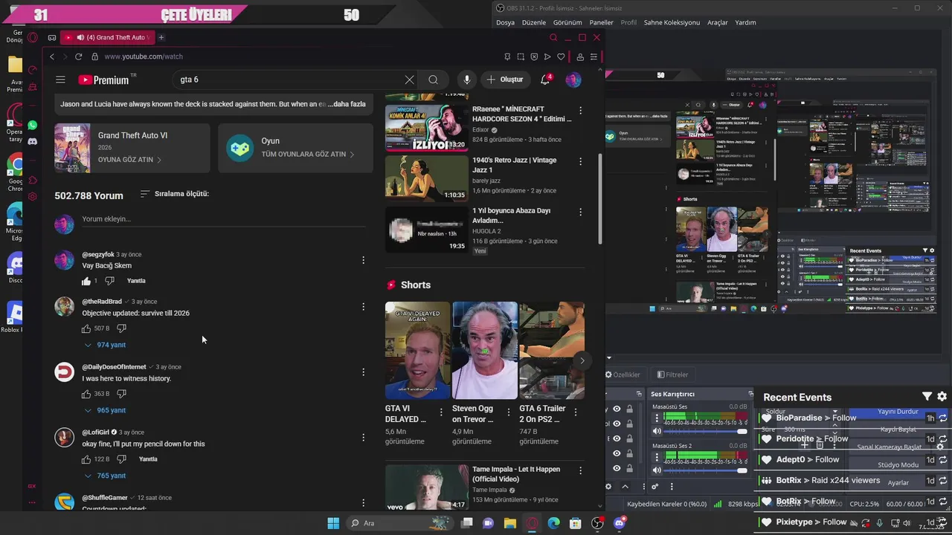Open Sahne Koleksiyonu menu in OBS

click(672, 22)
